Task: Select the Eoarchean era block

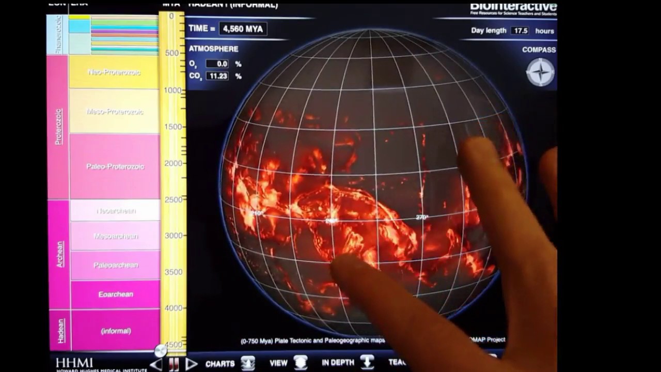Action: [116, 295]
